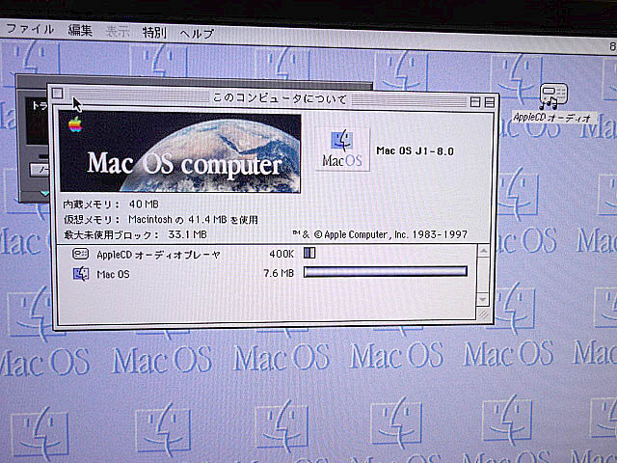617x463 pixels.
Task: Click the 400K size value
Action: [x=282, y=254]
